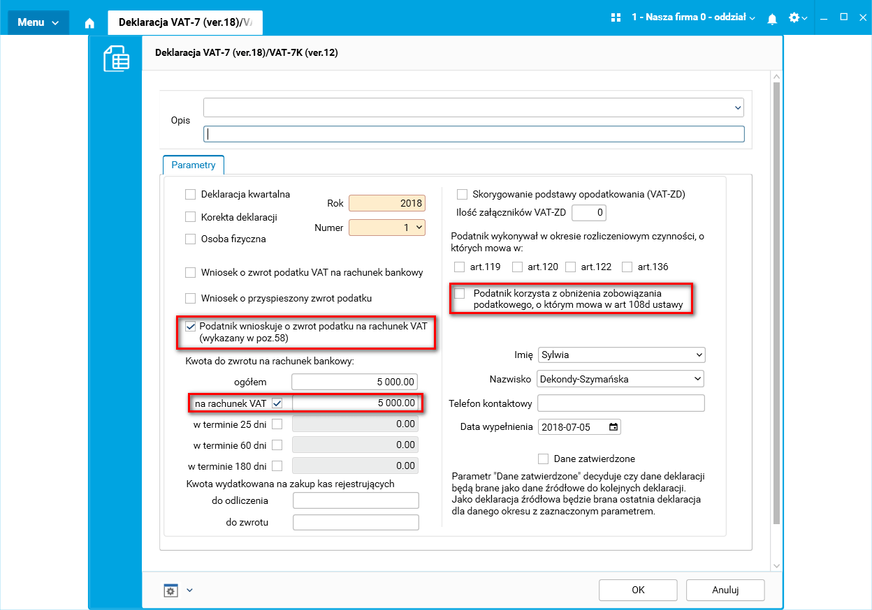Screen dimensions: 872x610
Task: Click the dialog vertical scrollbar
Action: [776, 304]
